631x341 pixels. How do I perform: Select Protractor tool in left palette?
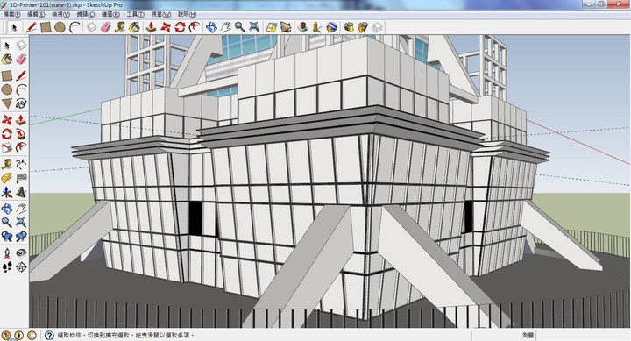pyautogui.click(x=7, y=178)
